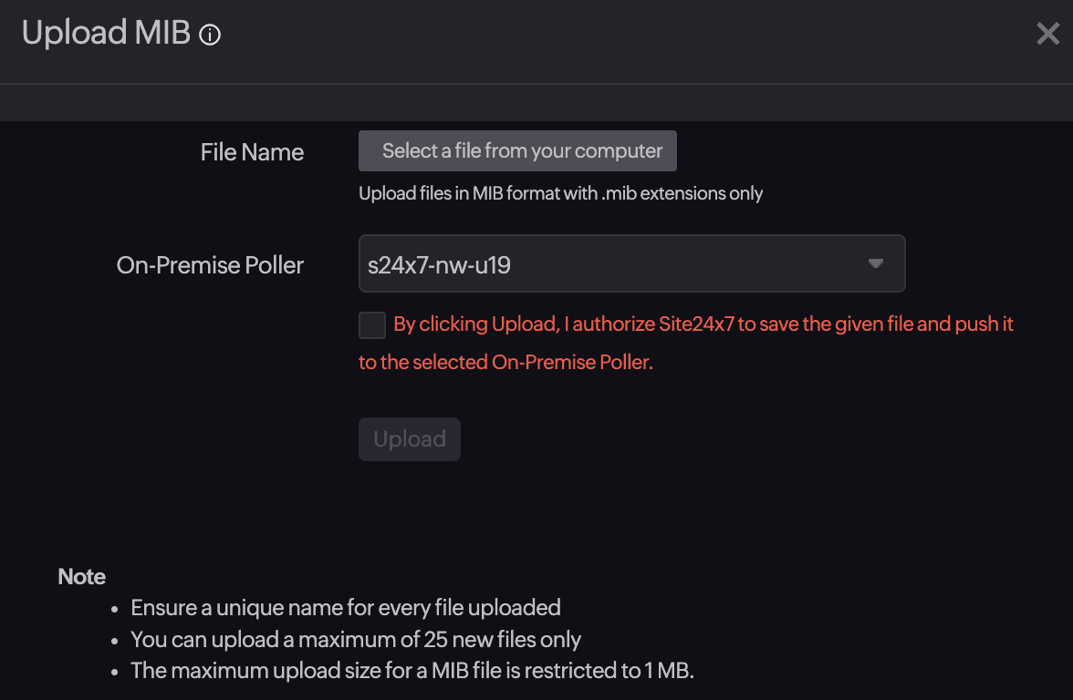Click the info icon beside Upload MIB

click(210, 36)
